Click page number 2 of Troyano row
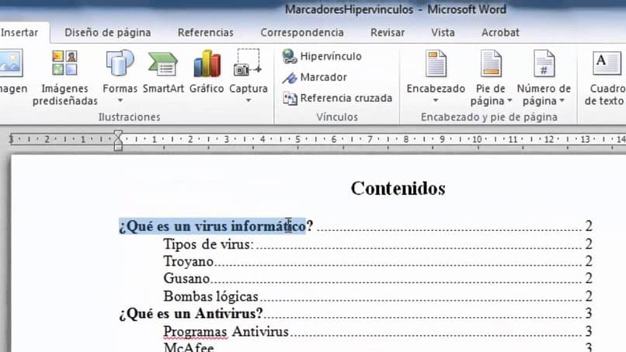The height and width of the screenshot is (352, 626). click(589, 262)
